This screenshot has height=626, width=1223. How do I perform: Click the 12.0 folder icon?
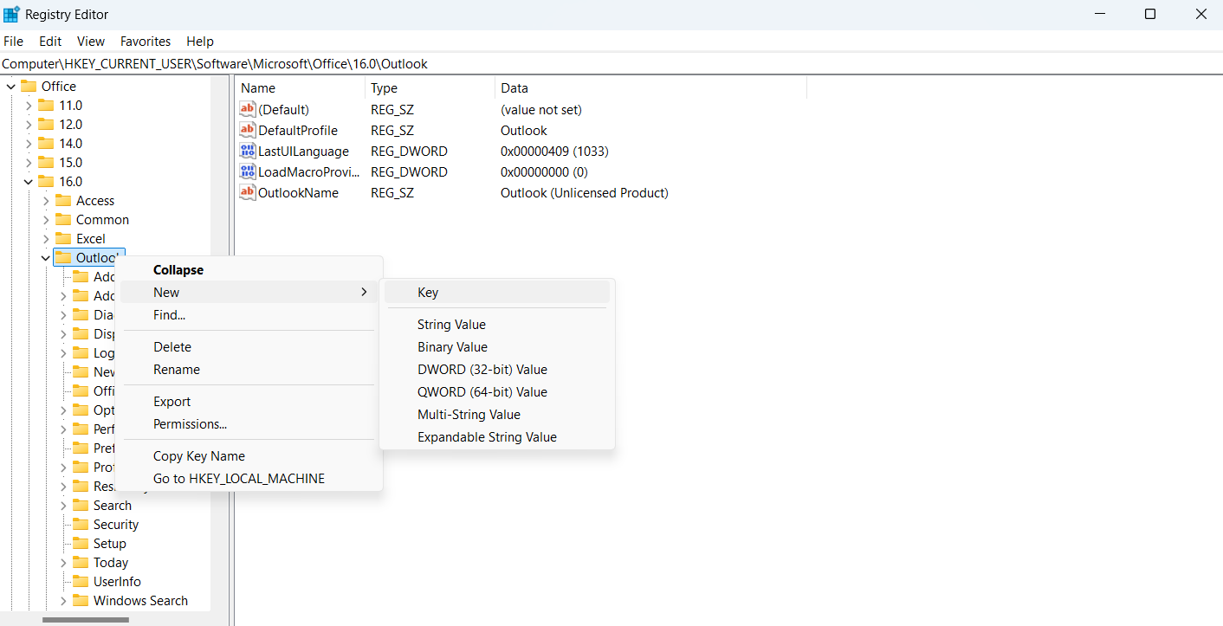[46, 124]
